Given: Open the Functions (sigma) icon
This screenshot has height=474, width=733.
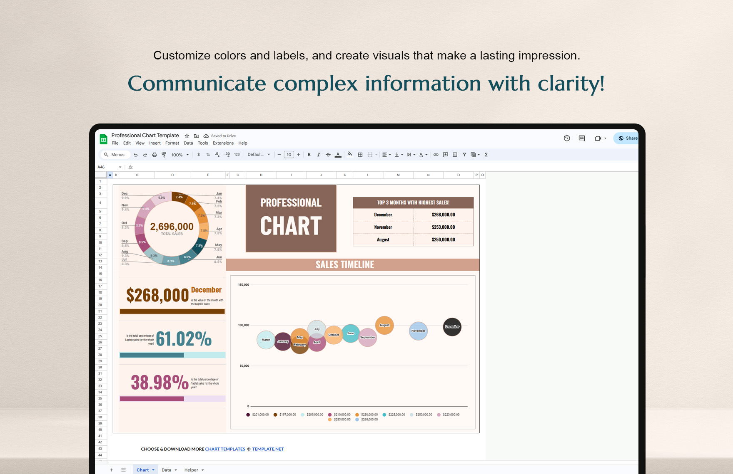Looking at the screenshot, I should click(x=486, y=154).
